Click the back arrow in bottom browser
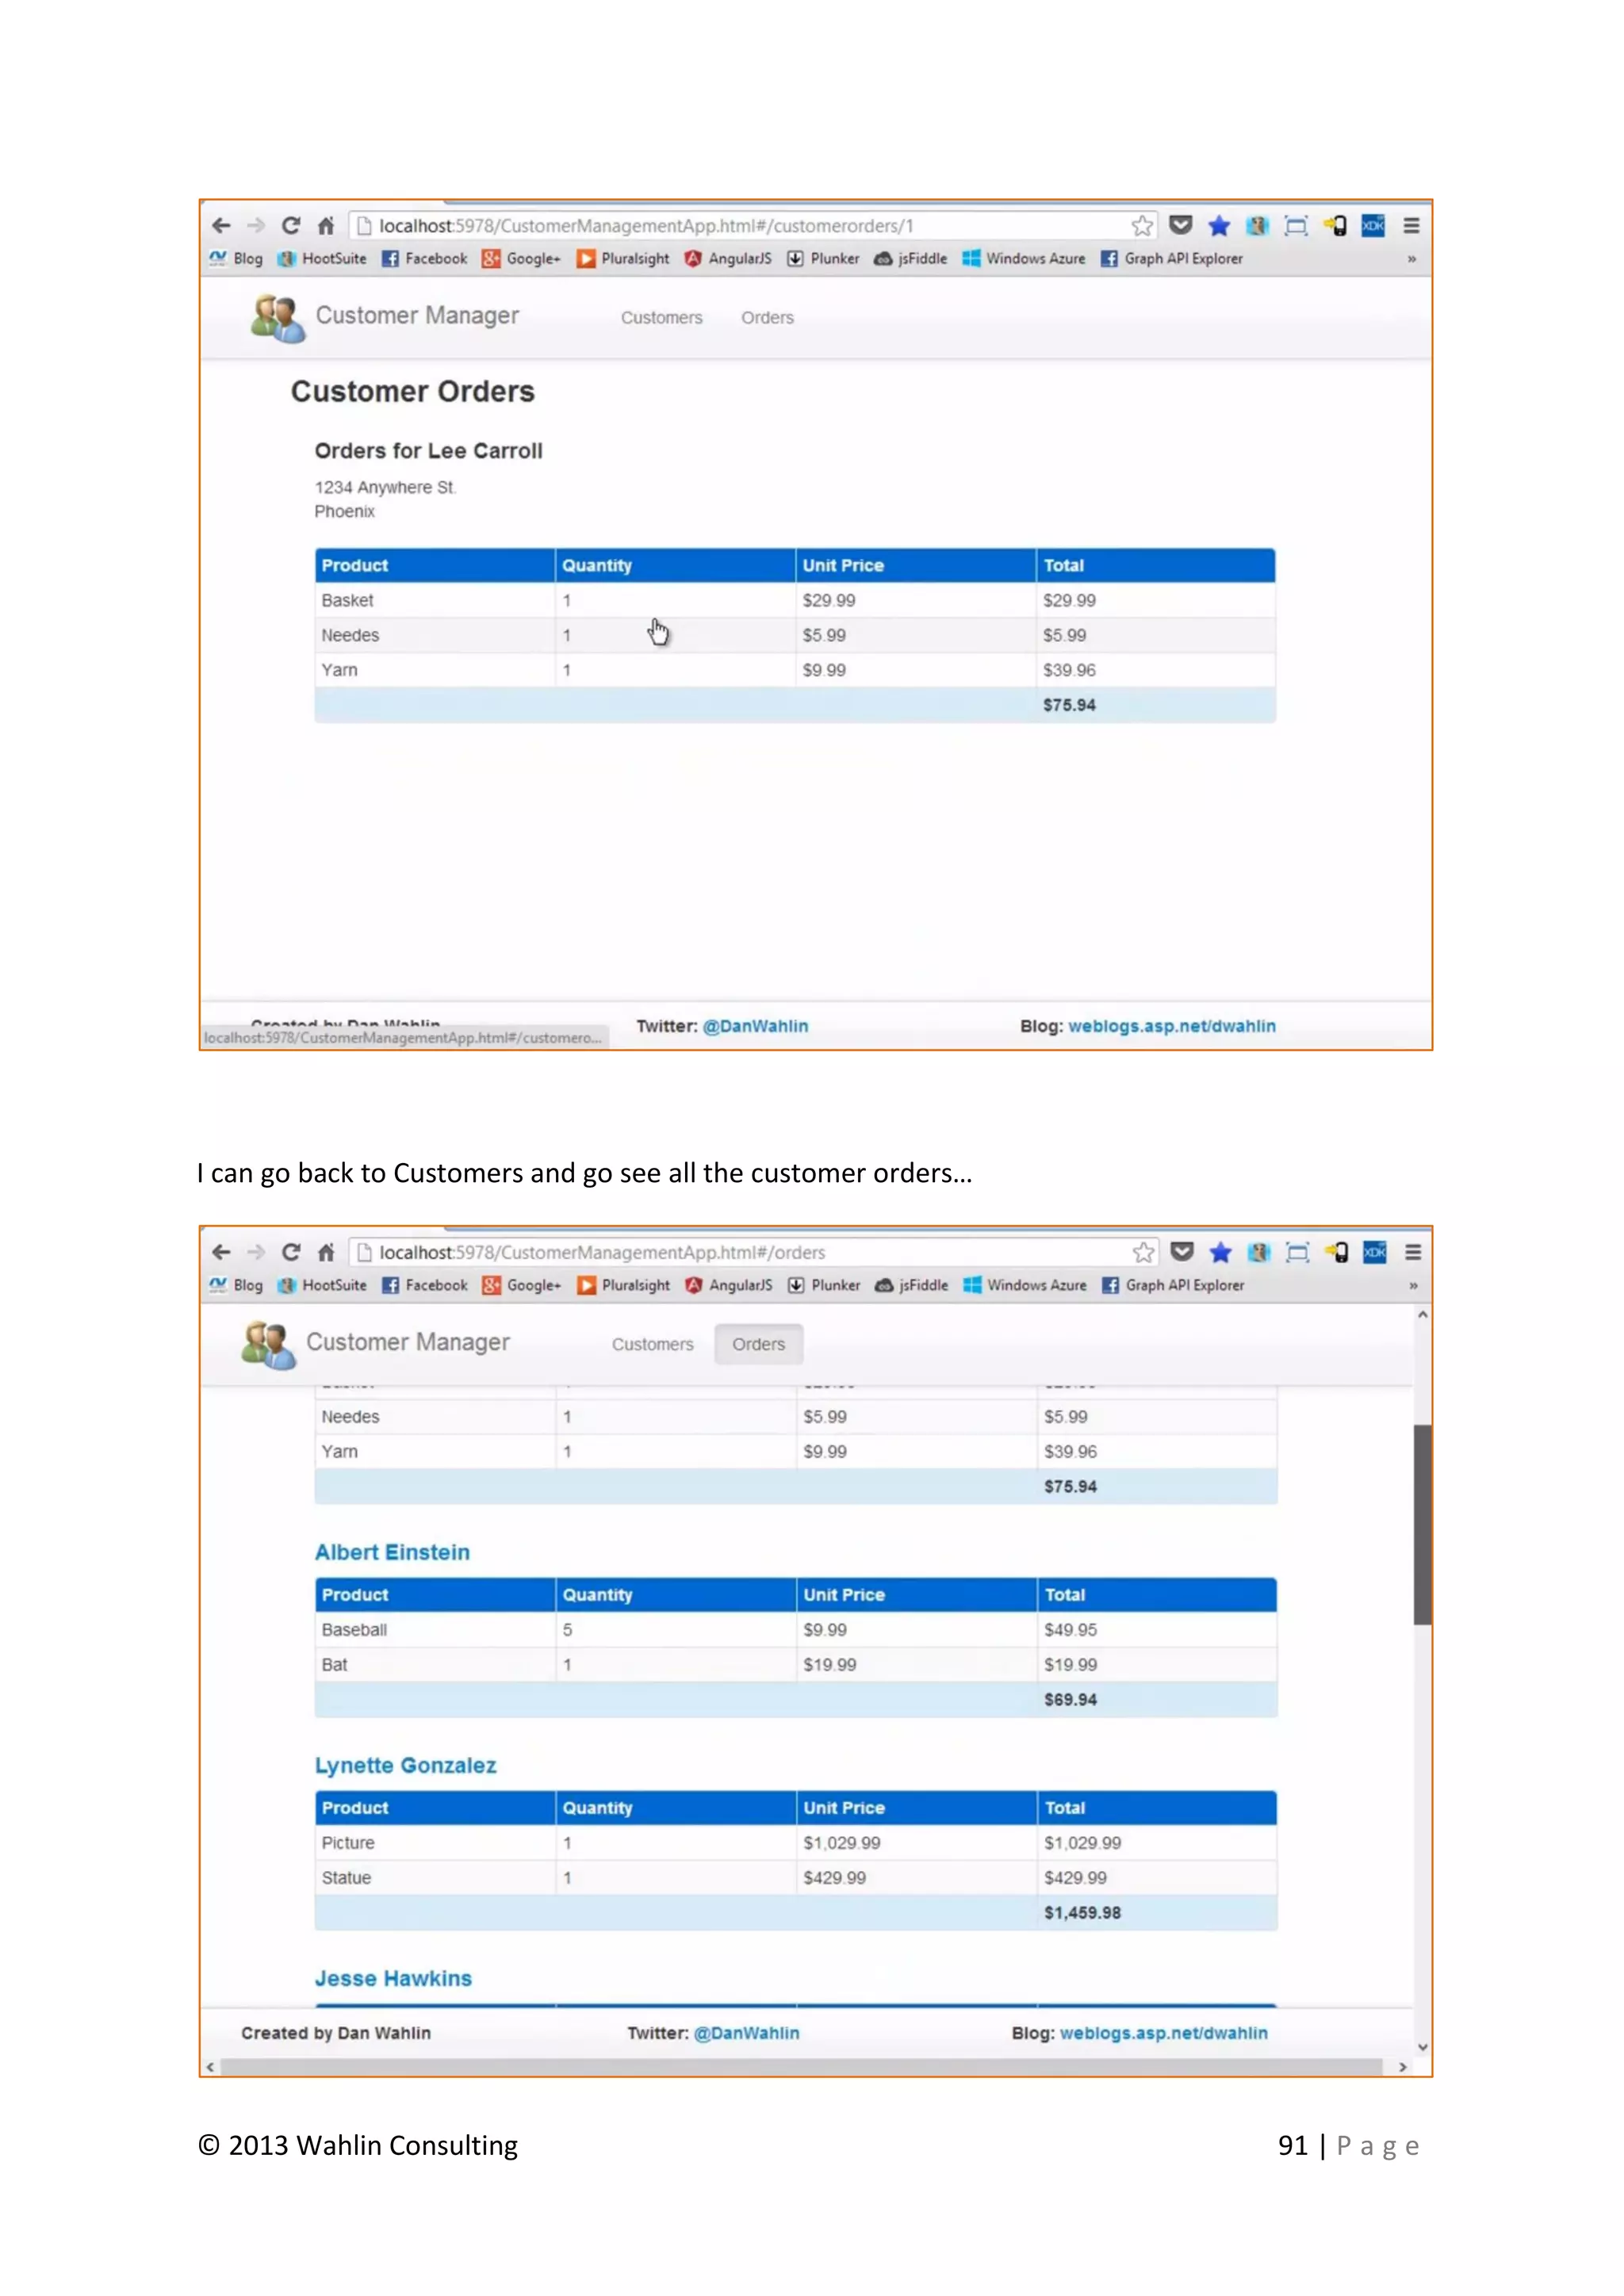The image size is (1624, 2296). pyautogui.click(x=221, y=1252)
